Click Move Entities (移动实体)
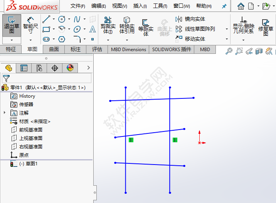The image size is (276, 203). pyautogui.click(x=190, y=39)
